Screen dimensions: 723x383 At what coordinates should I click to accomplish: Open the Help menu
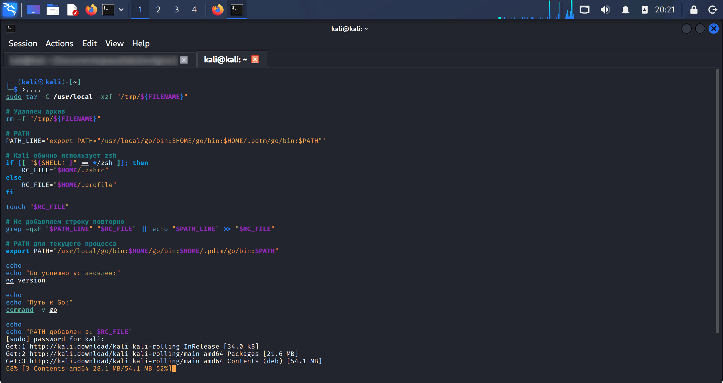(x=141, y=43)
